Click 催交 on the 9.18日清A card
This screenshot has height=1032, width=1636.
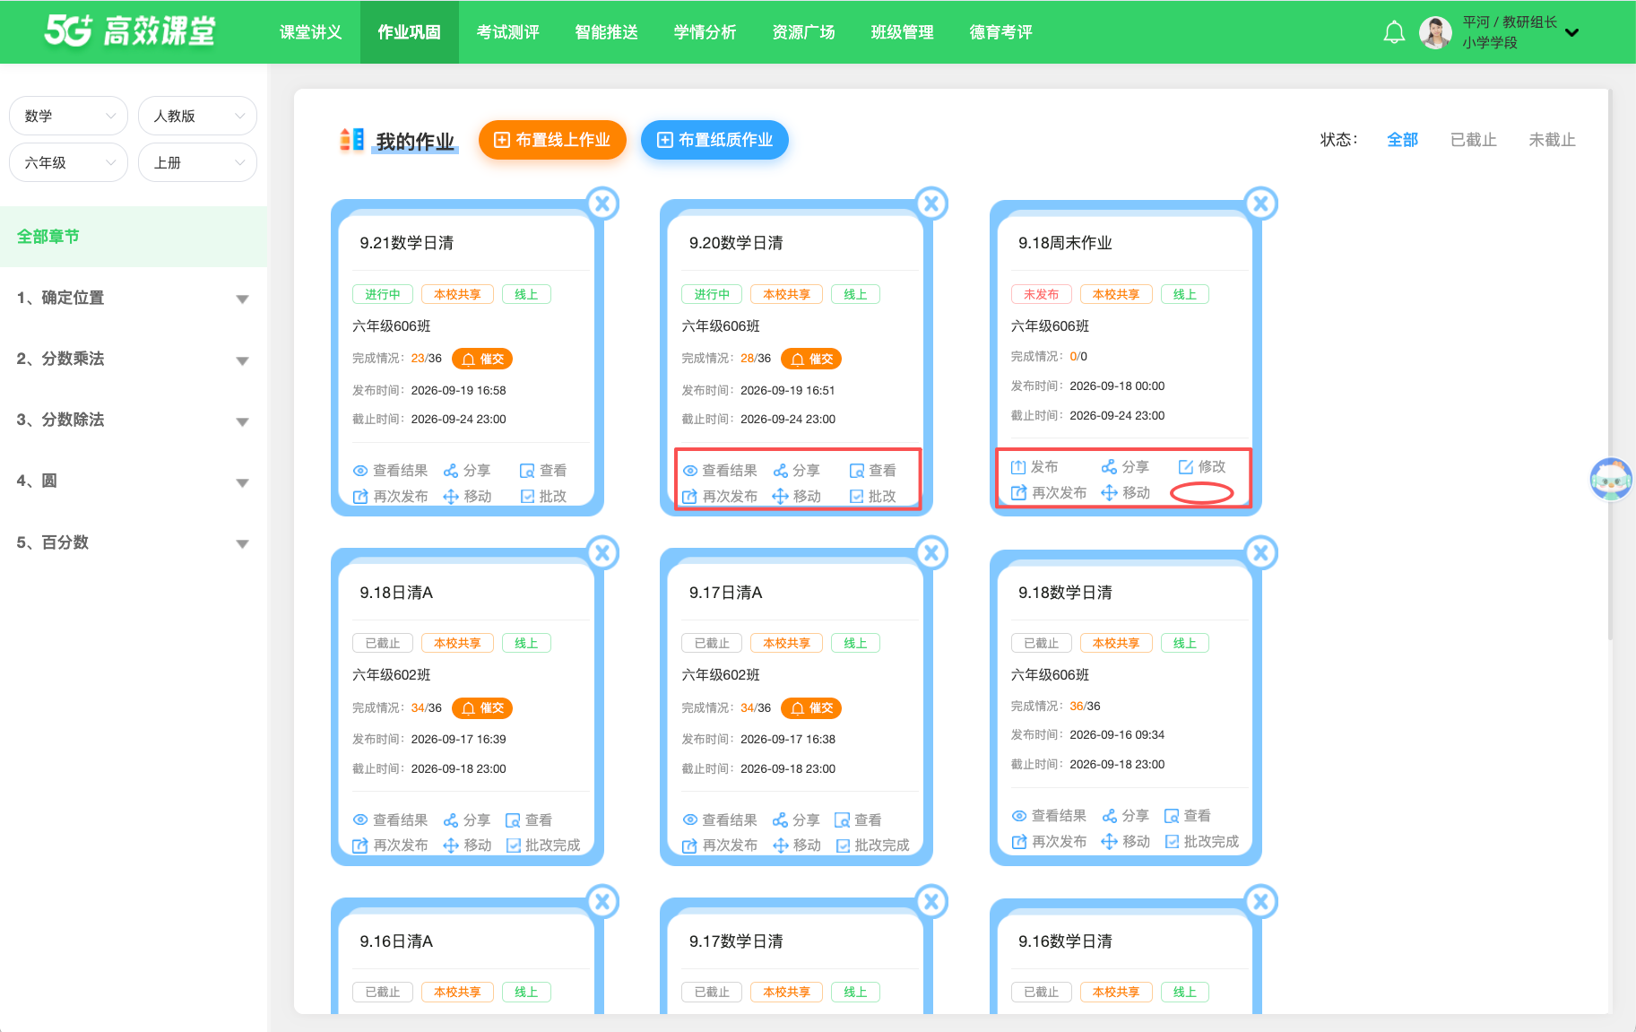482,708
